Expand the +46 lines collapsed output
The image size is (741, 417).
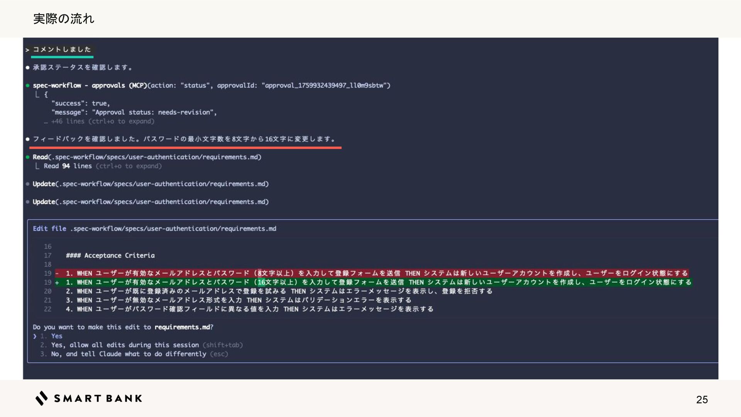102,122
